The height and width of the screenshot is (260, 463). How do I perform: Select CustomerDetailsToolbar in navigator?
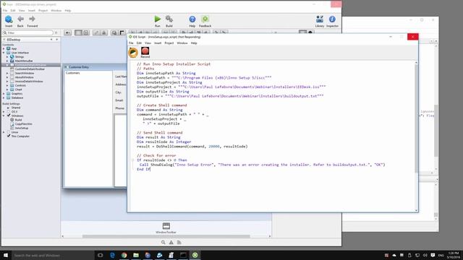click(x=30, y=69)
